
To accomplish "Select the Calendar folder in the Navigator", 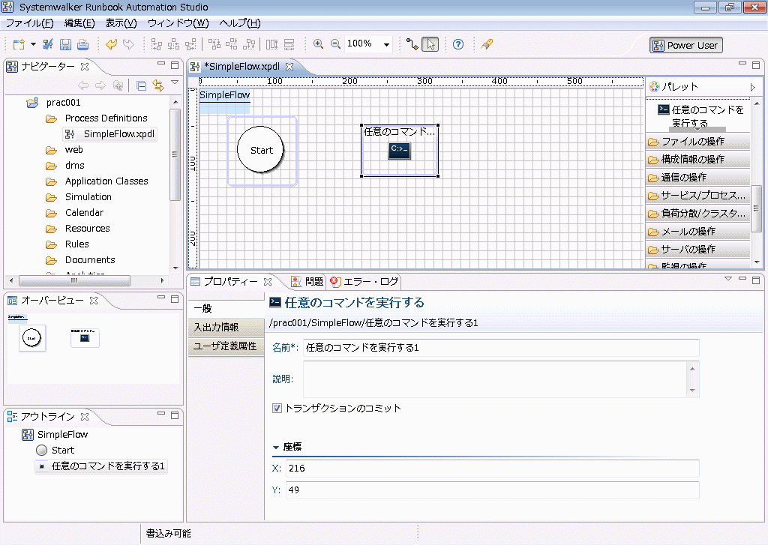I will (x=74, y=213).
